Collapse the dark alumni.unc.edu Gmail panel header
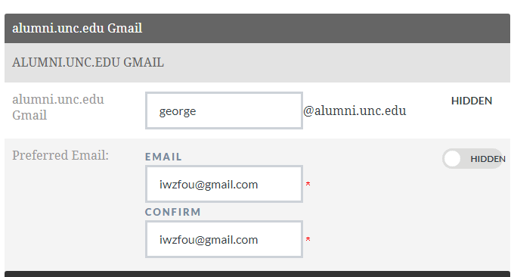The image size is (514, 277). [x=257, y=28]
